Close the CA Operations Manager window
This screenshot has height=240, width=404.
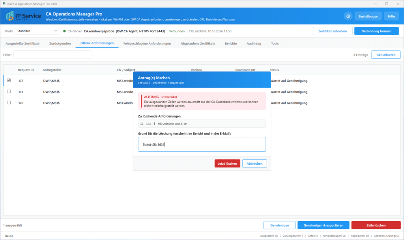(398, 4)
